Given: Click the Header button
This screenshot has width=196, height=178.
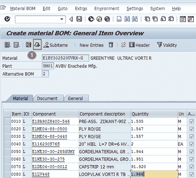Looking at the screenshot, I should [x=139, y=45].
